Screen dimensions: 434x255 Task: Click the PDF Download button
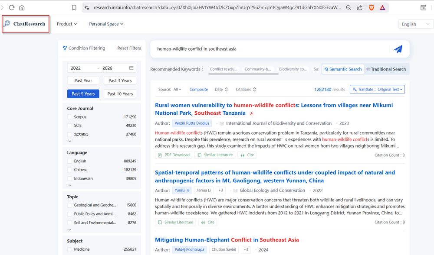coord(174,155)
